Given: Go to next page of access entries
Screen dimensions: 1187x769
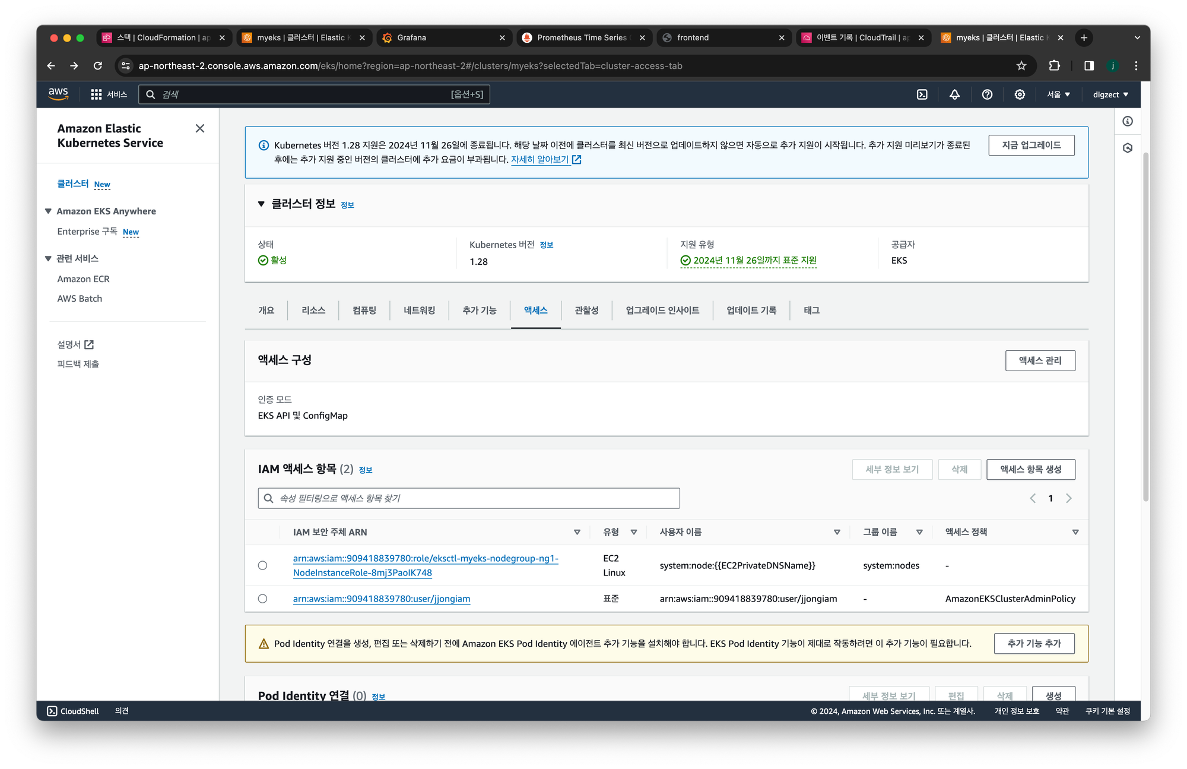Looking at the screenshot, I should [x=1069, y=498].
